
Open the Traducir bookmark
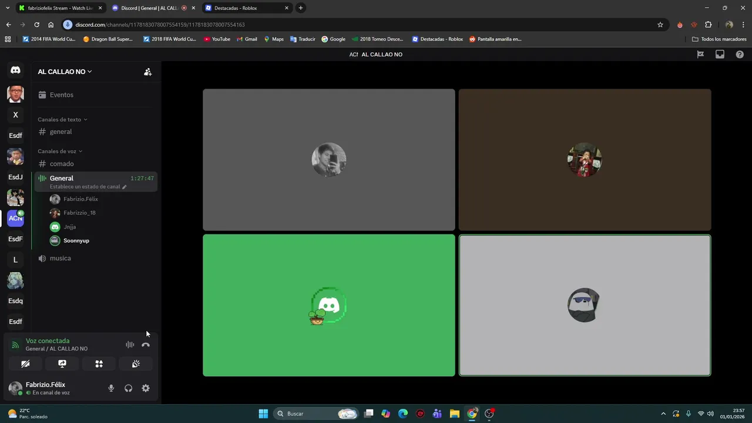(x=303, y=39)
